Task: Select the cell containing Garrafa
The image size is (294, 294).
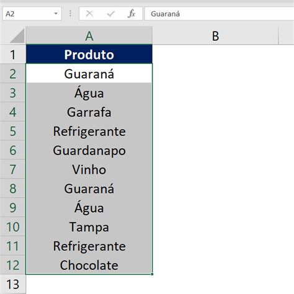Action: pyautogui.click(x=89, y=112)
